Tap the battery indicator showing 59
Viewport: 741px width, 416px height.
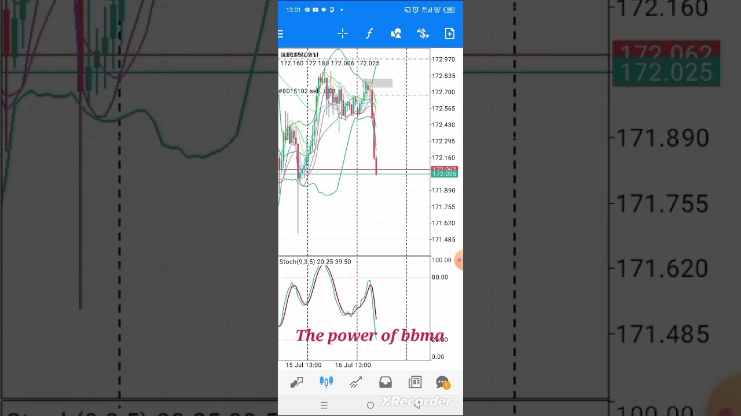coord(449,10)
